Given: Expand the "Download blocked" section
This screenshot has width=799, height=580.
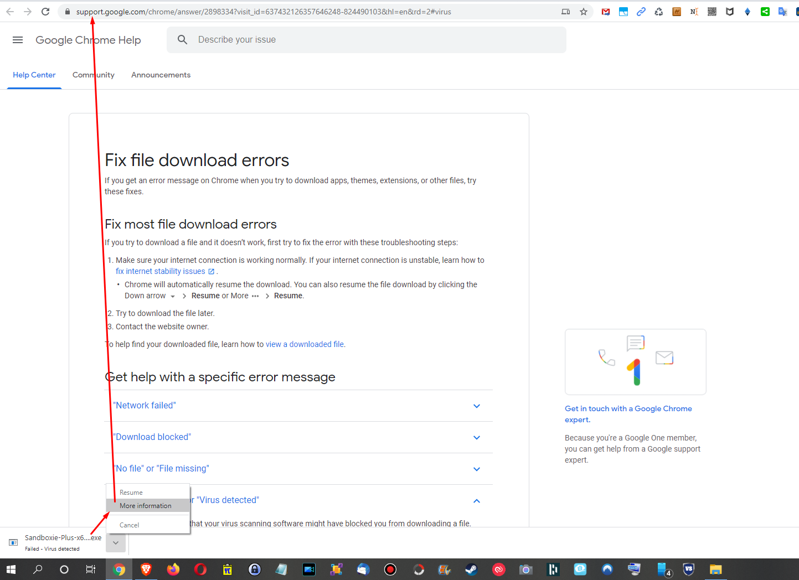Looking at the screenshot, I should [476, 437].
